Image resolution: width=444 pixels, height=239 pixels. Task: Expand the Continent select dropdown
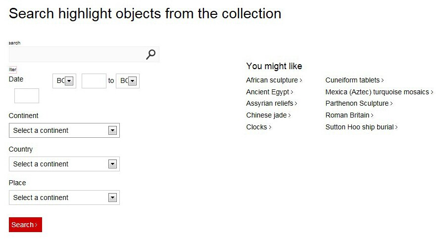click(x=64, y=130)
